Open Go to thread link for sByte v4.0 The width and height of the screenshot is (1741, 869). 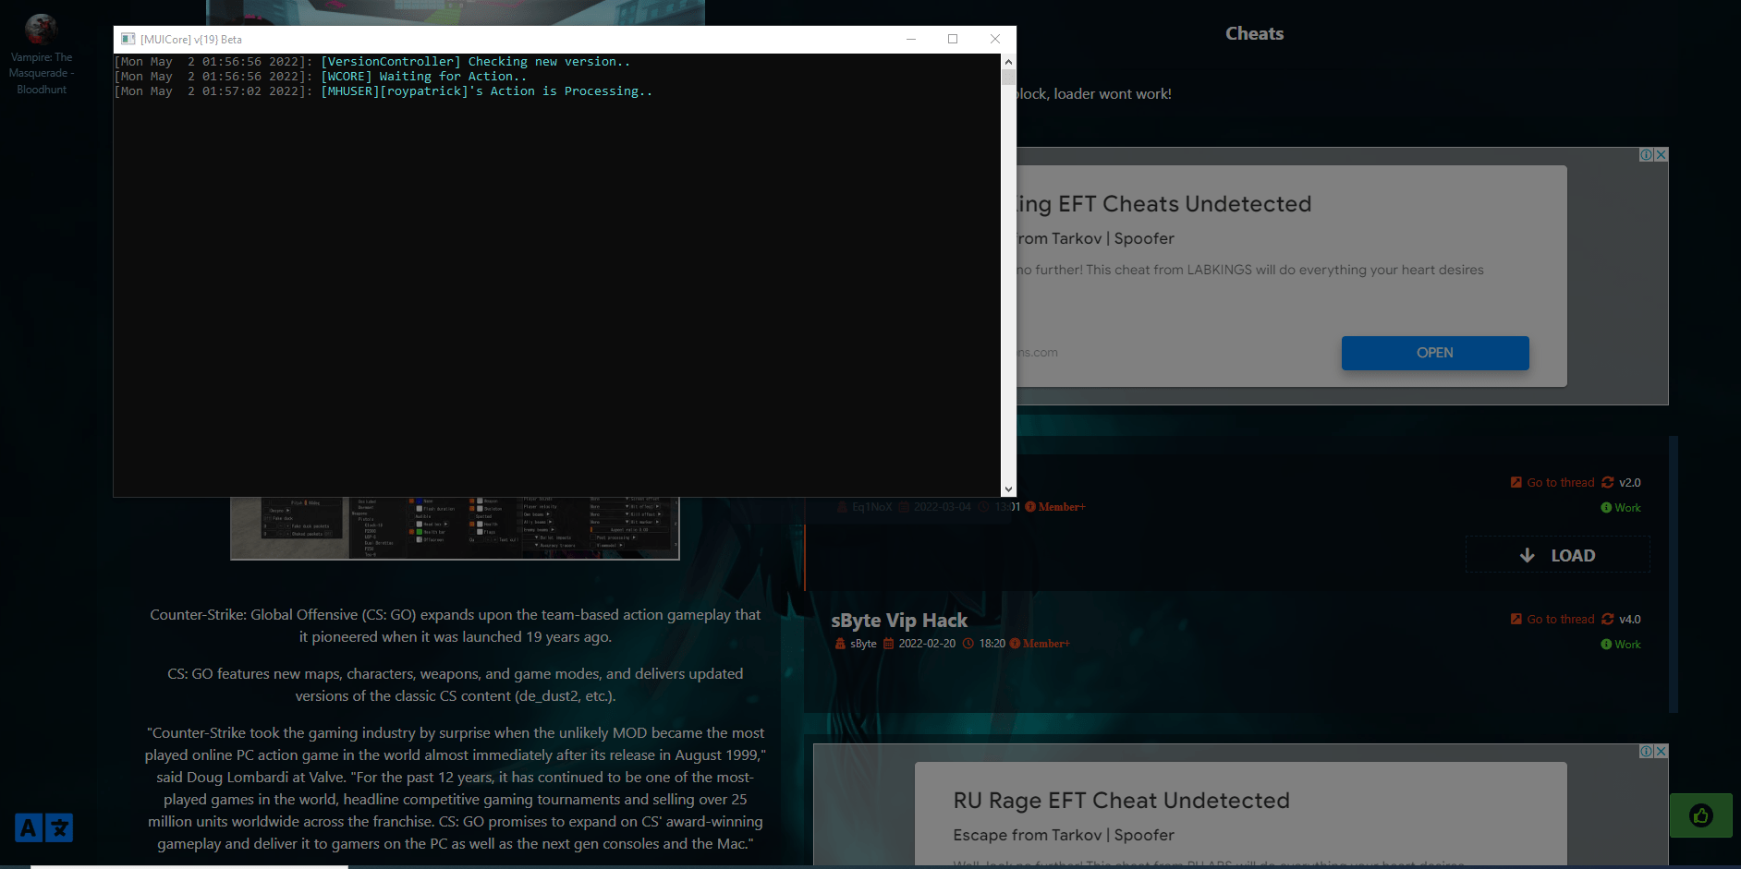(1552, 619)
